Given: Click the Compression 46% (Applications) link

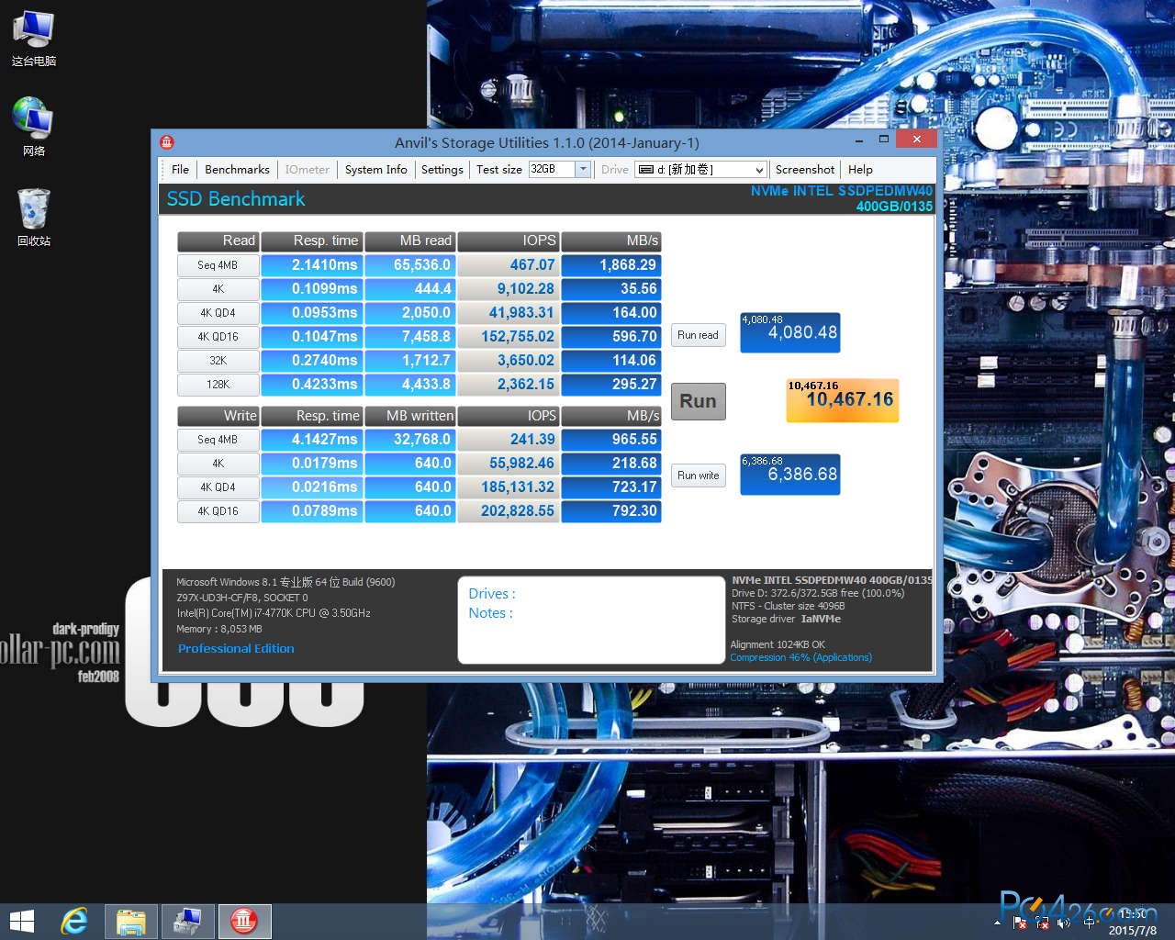Looking at the screenshot, I should click(x=800, y=657).
